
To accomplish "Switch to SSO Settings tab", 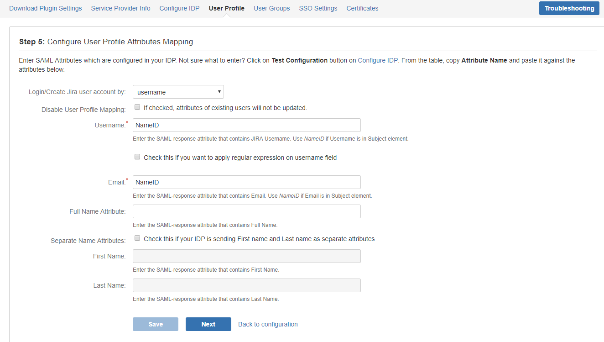I will pos(318,8).
